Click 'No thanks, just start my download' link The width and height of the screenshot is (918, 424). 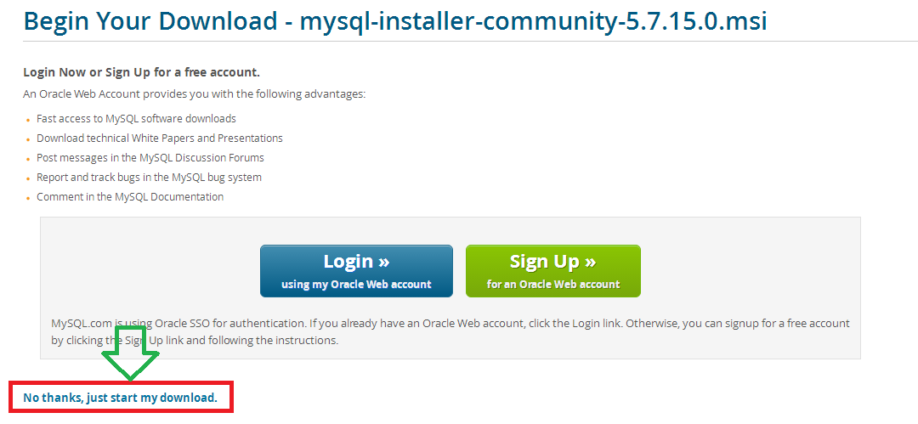tap(120, 398)
